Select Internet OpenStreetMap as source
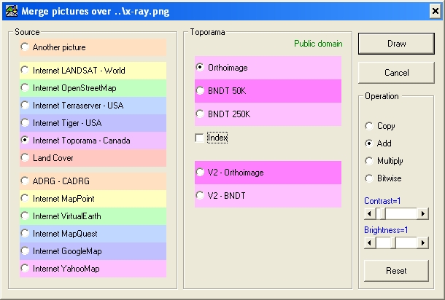This screenshot has width=445, height=300. 93,88
